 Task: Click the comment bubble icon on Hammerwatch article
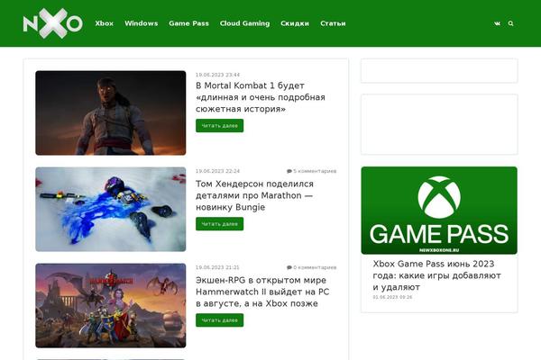(x=289, y=267)
